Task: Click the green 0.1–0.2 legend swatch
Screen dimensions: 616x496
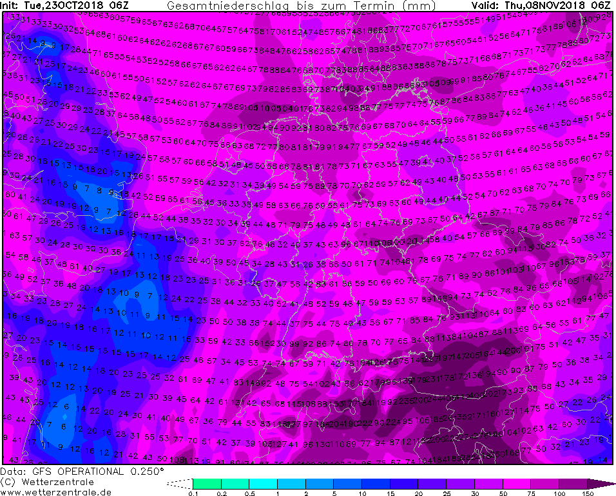Action: [x=207, y=483]
